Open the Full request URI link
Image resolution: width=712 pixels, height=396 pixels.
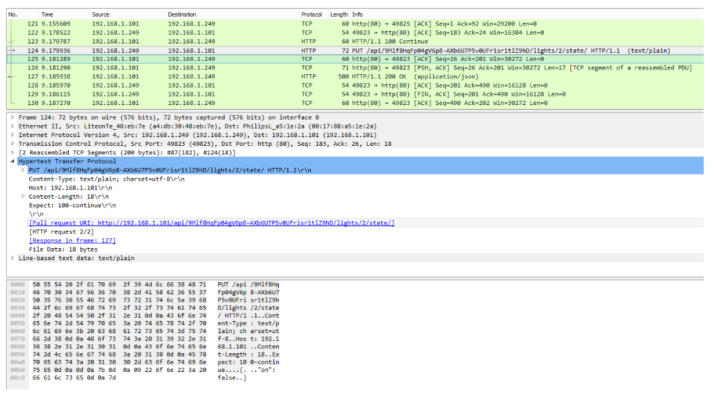click(211, 223)
